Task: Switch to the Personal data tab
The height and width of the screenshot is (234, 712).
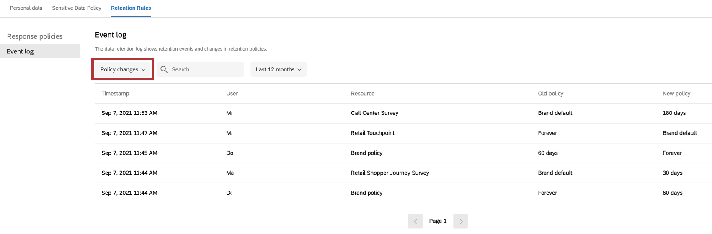Action: pyautogui.click(x=26, y=8)
